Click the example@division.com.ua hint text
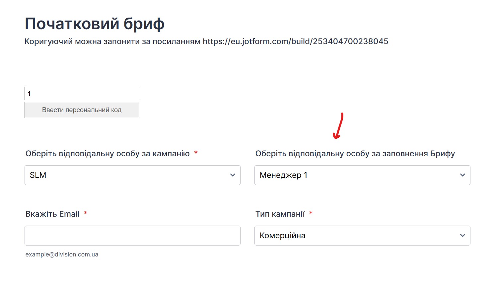The height and width of the screenshot is (283, 495). point(62,254)
